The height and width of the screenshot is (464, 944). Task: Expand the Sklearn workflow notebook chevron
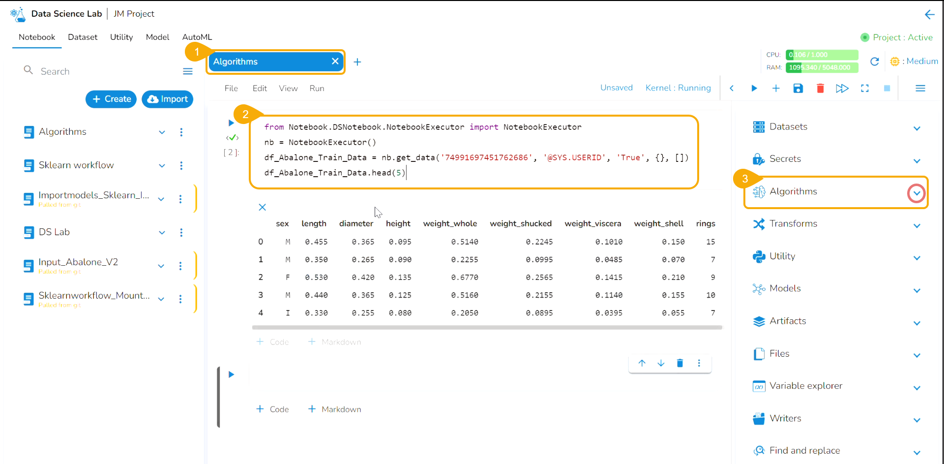(162, 166)
